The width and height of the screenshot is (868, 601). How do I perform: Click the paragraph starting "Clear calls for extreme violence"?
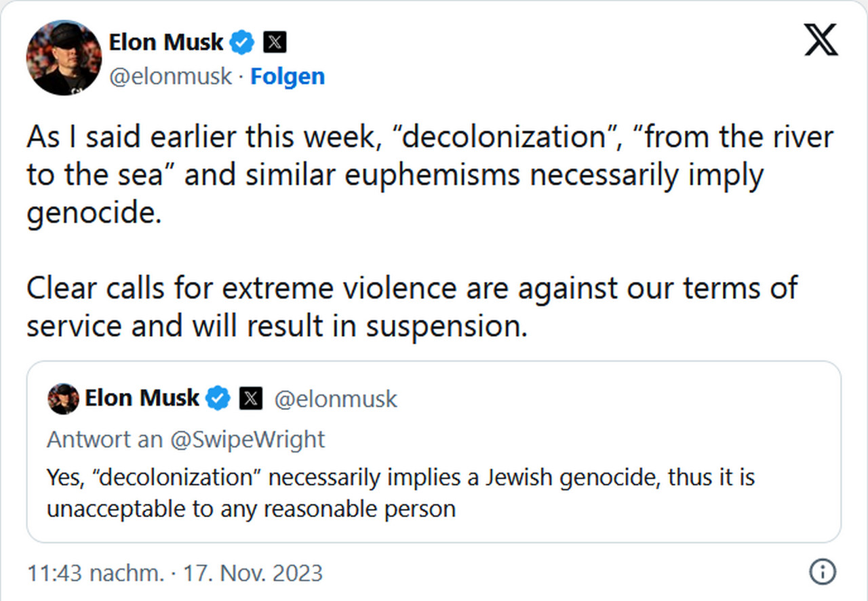(x=412, y=307)
